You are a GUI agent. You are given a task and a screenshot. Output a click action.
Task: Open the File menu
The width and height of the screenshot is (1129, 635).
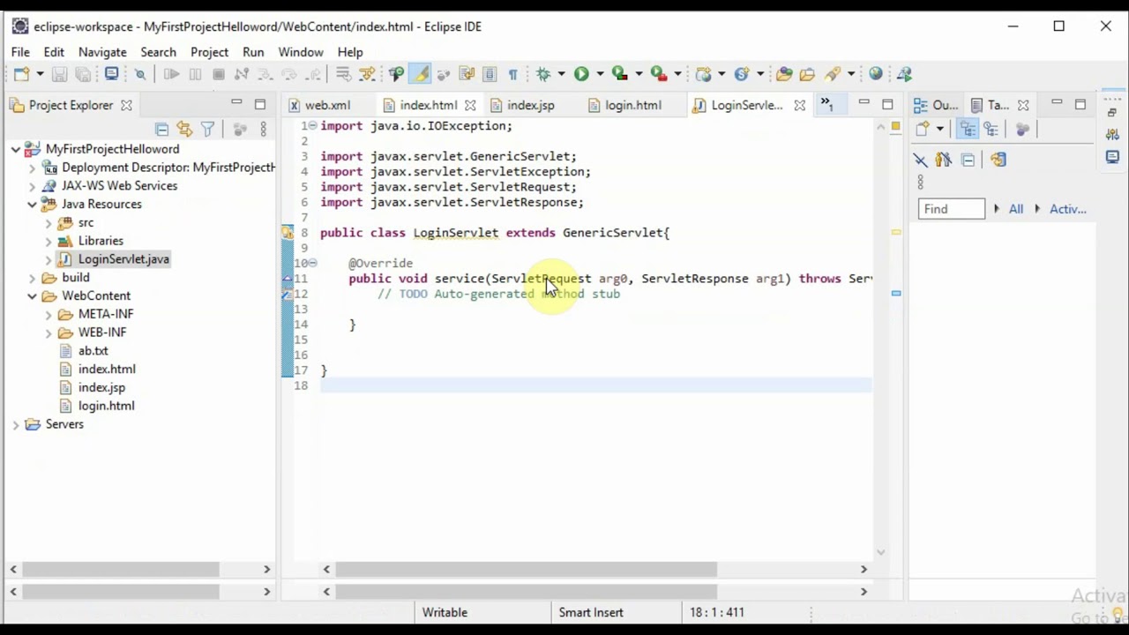[x=20, y=52]
